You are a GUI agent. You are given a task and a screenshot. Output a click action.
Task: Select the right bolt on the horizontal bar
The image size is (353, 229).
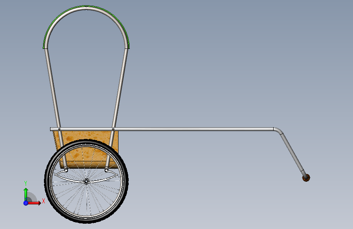point(113,129)
